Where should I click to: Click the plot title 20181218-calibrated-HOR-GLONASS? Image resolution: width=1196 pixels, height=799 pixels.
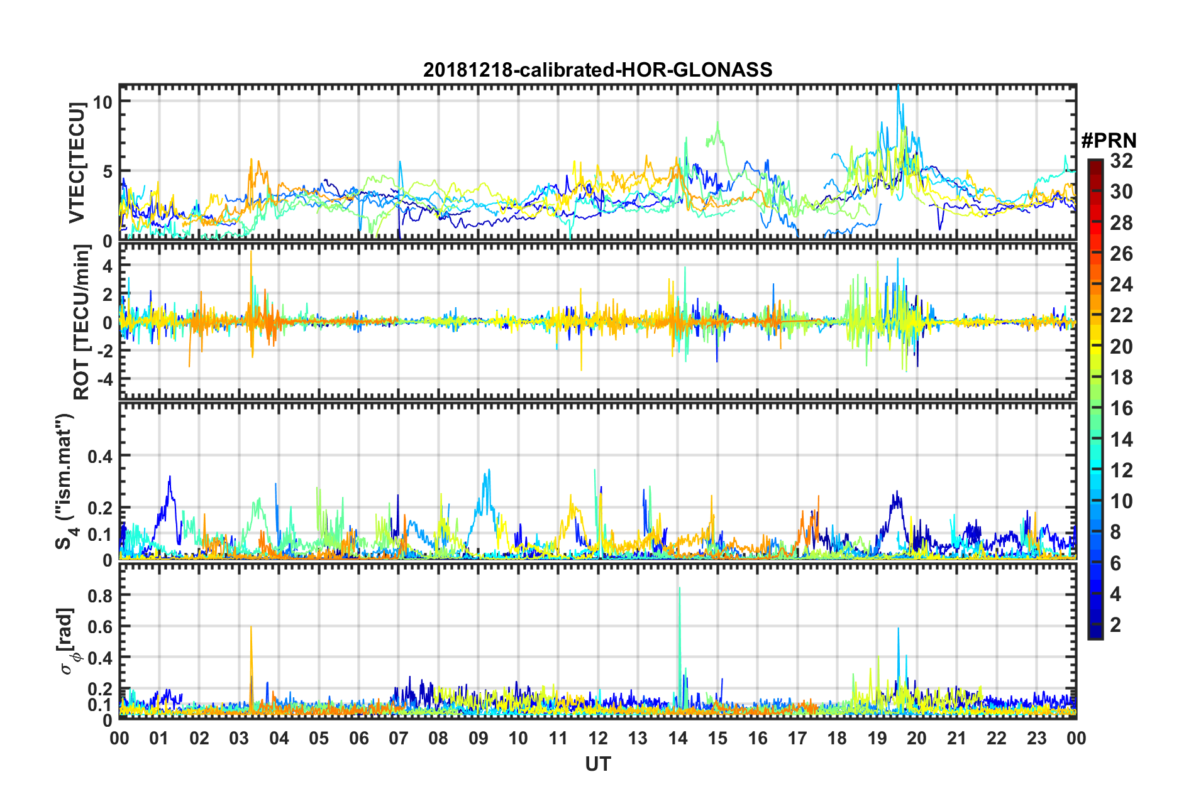pos(597,70)
